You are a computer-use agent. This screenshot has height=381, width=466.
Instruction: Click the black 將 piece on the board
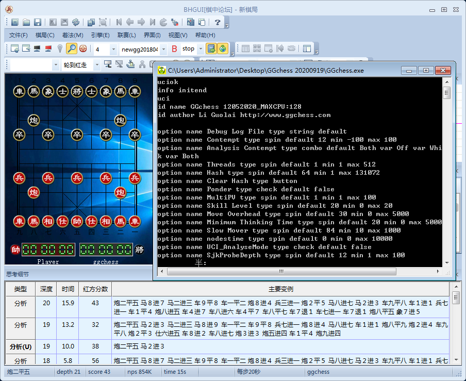[77, 92]
